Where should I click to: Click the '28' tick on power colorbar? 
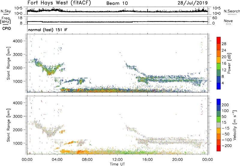pyautogui.click(x=224, y=44)
